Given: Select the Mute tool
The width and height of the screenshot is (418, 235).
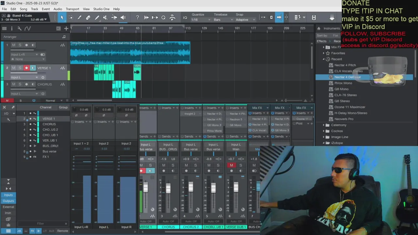Looking at the screenshot, I should tap(105, 18).
